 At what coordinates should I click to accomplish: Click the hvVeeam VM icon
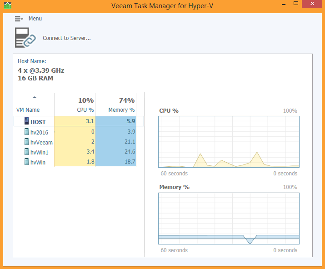tap(26, 142)
